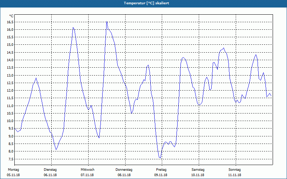287x179 pixels.
Task: Click the Montag day label
Action: (x=13, y=170)
